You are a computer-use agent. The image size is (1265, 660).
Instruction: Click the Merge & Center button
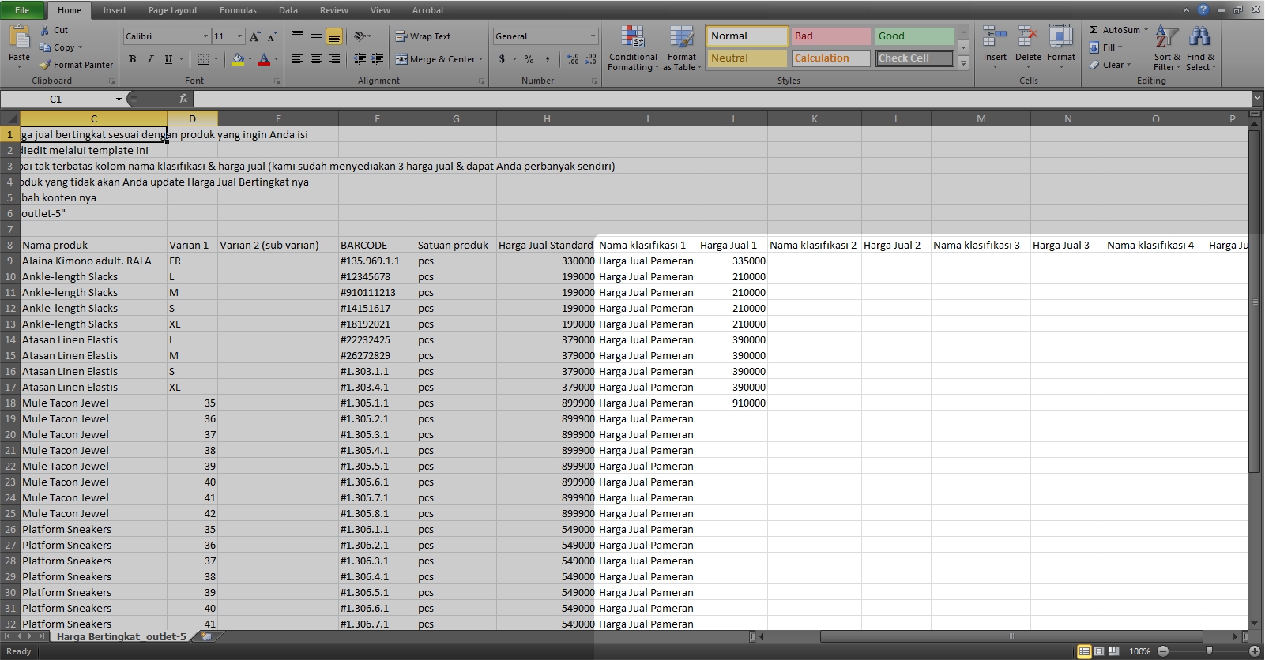click(439, 59)
